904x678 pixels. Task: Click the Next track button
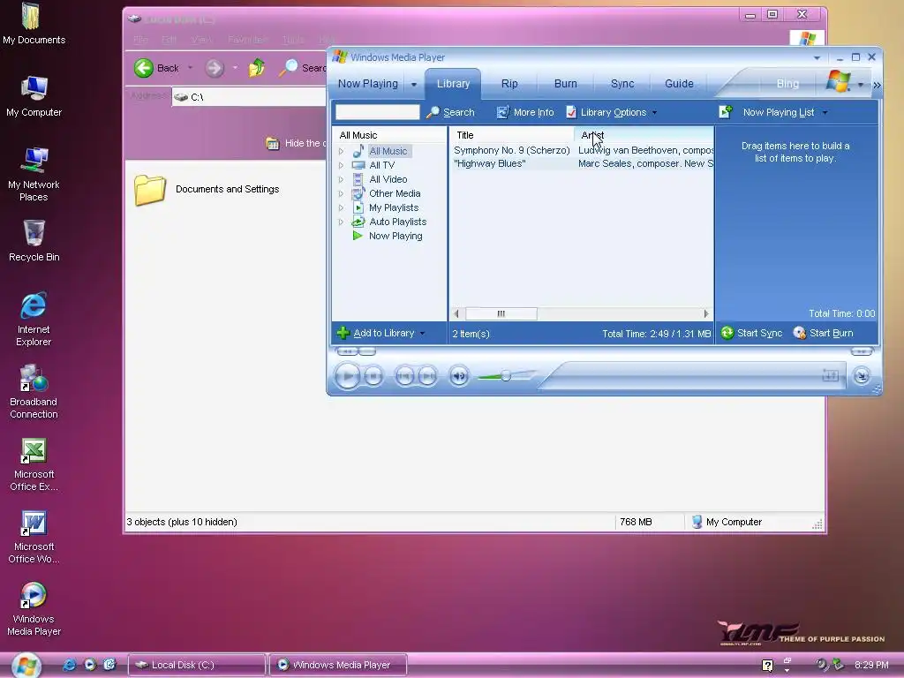click(x=428, y=376)
